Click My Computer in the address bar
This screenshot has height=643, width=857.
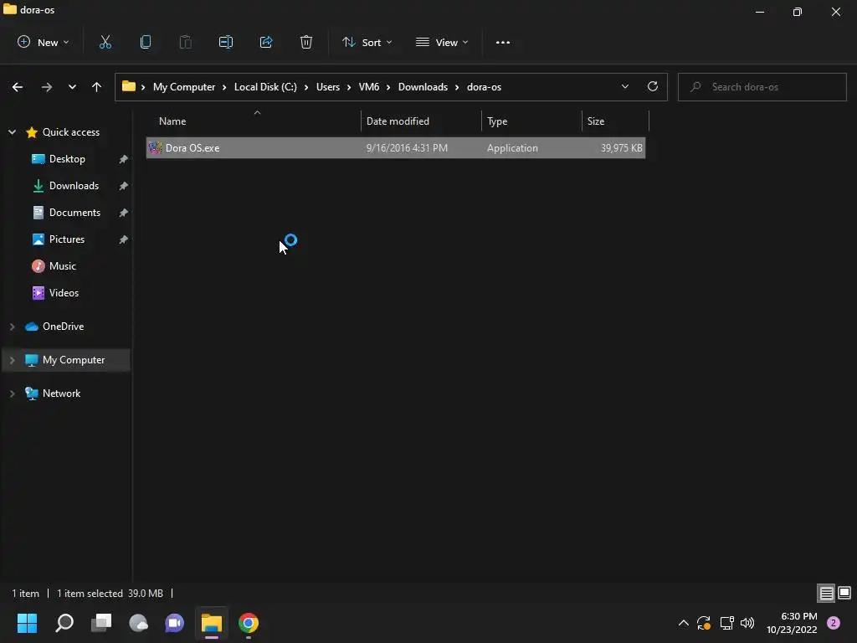(x=183, y=87)
